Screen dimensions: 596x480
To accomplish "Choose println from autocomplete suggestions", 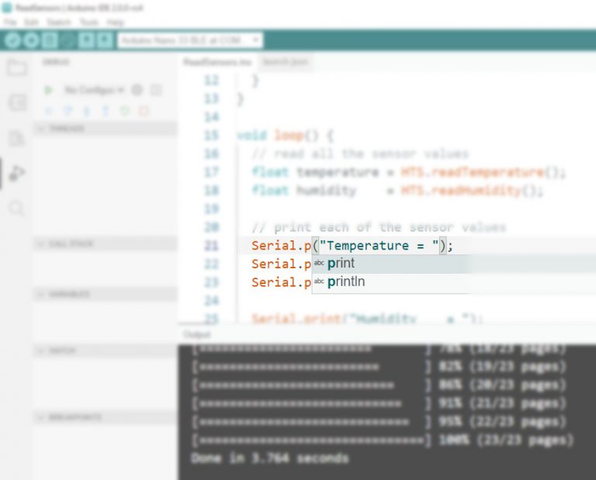I will (x=346, y=282).
